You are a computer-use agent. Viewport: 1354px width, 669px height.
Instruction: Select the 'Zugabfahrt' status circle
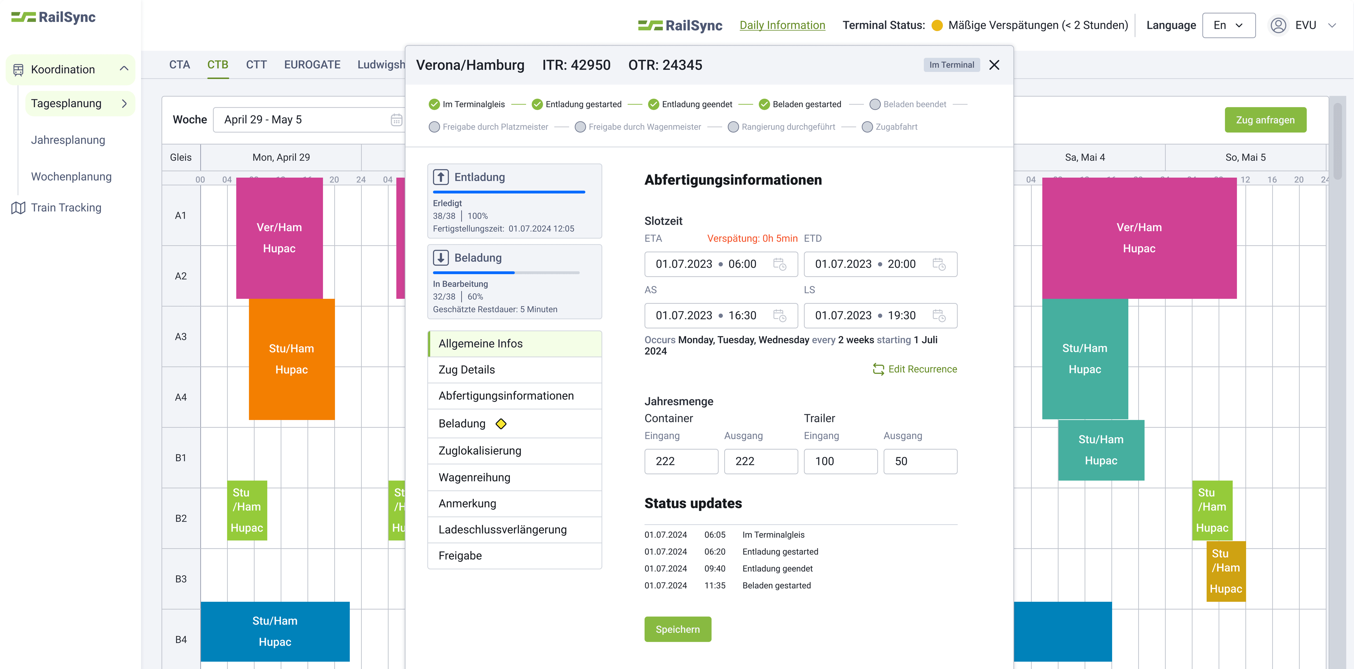pos(867,127)
